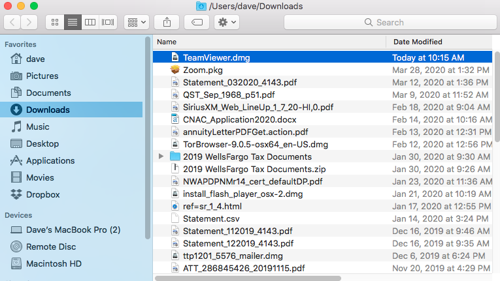Switch to icon view
500x281 pixels.
click(55, 22)
